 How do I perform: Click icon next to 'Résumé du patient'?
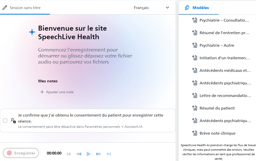[195, 108]
